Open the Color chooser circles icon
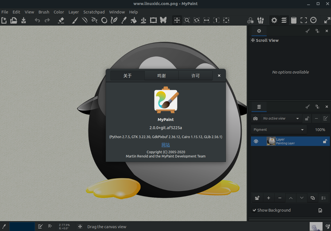The image size is (331, 231). click(x=251, y=20)
